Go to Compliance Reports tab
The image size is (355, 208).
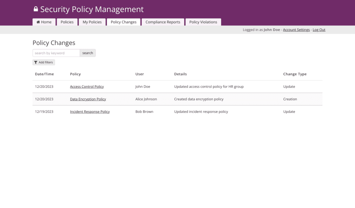tap(163, 22)
